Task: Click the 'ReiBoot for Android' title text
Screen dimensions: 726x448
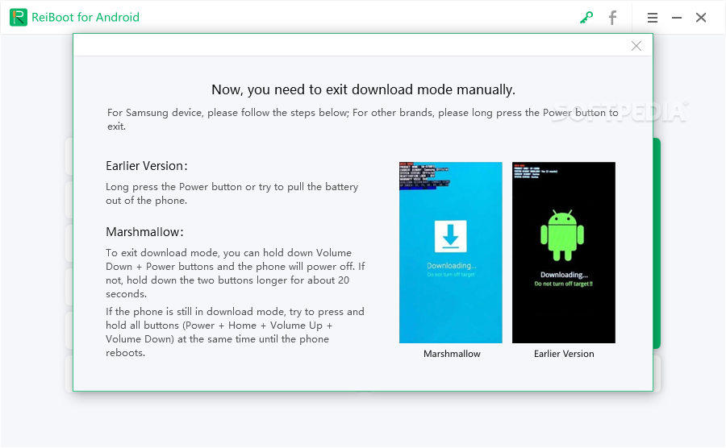Action: pyautogui.click(x=86, y=17)
